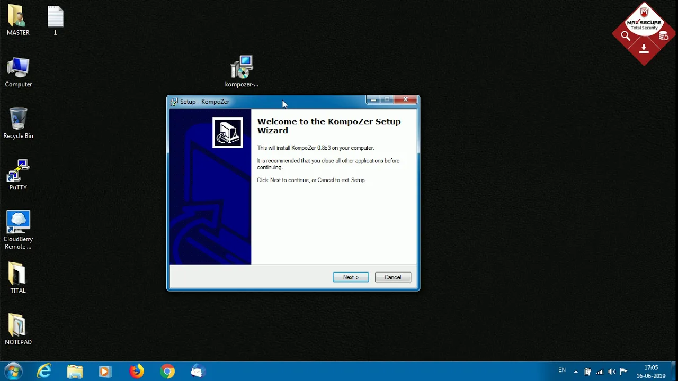Select the NOTEPAD folder icon
Viewport: 678px width, 381px height.
coord(18,330)
